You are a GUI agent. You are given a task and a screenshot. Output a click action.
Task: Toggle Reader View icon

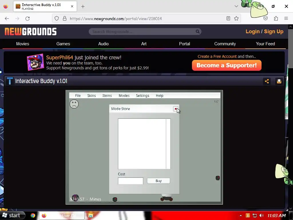click(x=228, y=18)
